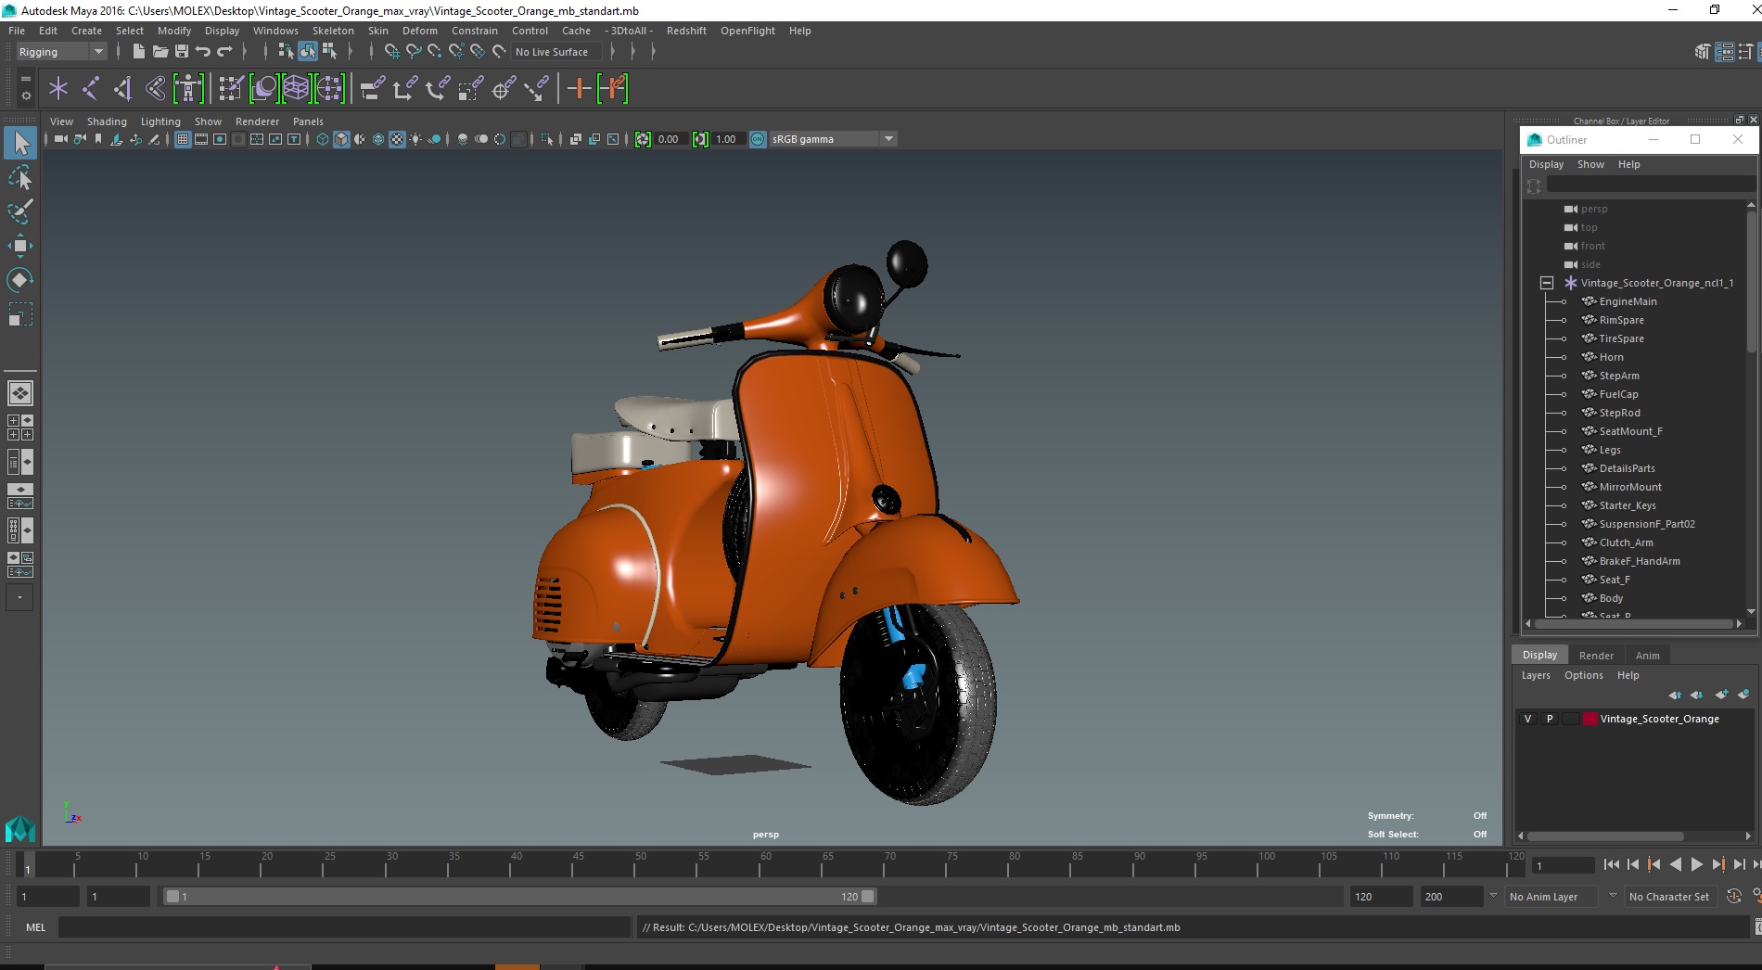Undo the last action via arrow icon
Screen dimensions: 1762x970
click(x=203, y=52)
